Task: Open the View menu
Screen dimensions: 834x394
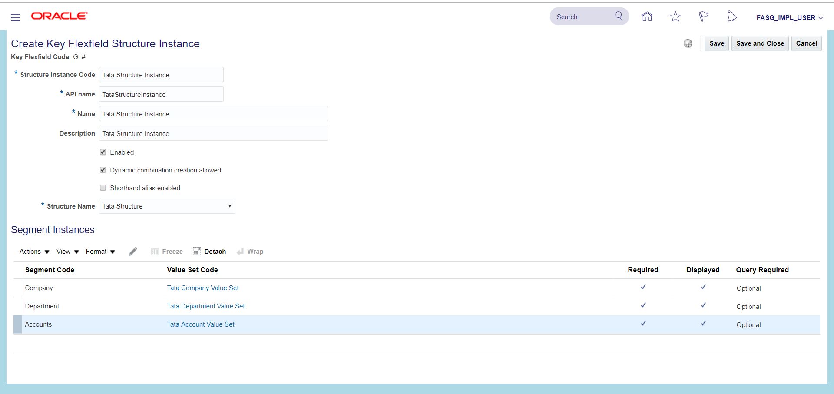Action: [67, 252]
